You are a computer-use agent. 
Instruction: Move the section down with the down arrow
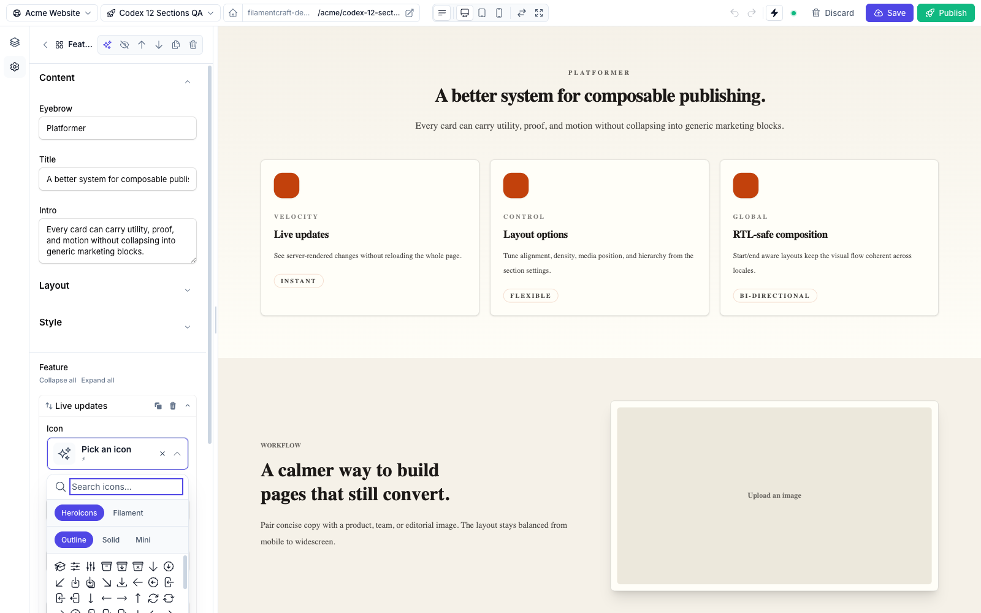[x=159, y=45]
